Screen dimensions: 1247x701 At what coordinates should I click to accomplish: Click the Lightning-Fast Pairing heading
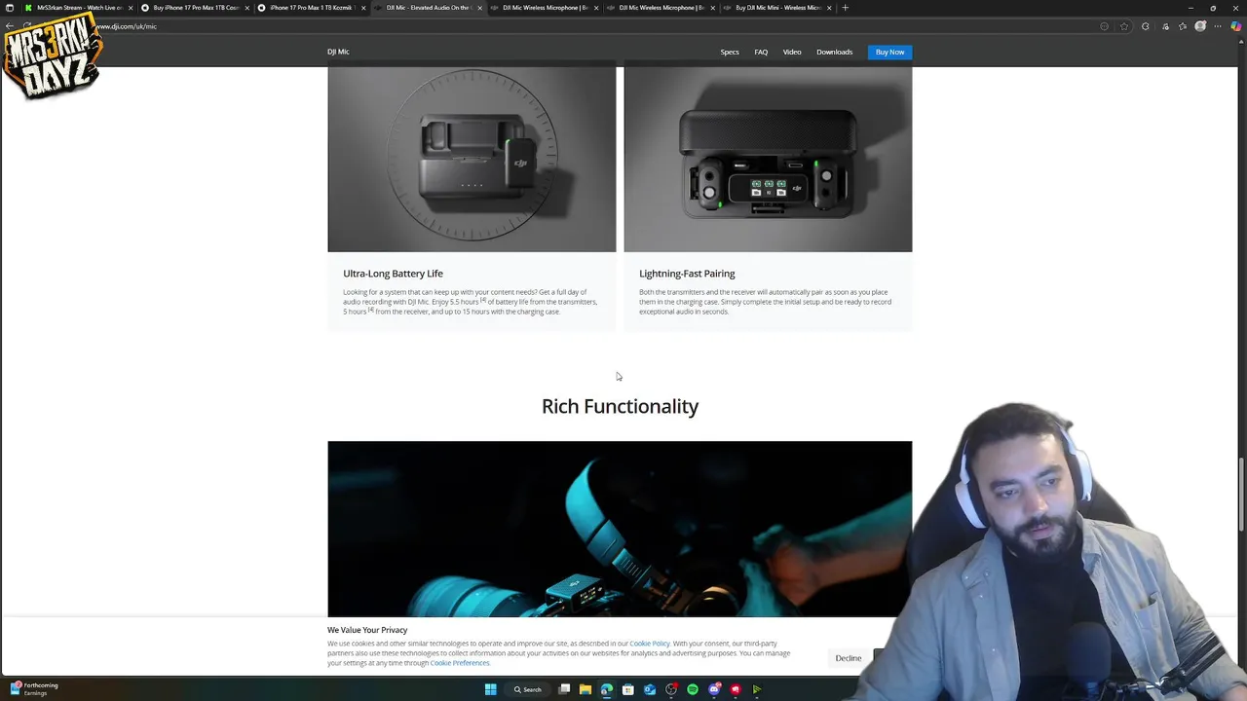(x=687, y=274)
